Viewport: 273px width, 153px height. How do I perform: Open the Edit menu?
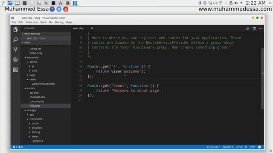[x=21, y=22]
